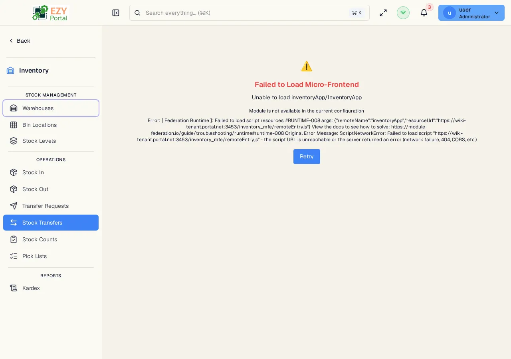Click the Pick Lists checklist icon

pyautogui.click(x=14, y=256)
